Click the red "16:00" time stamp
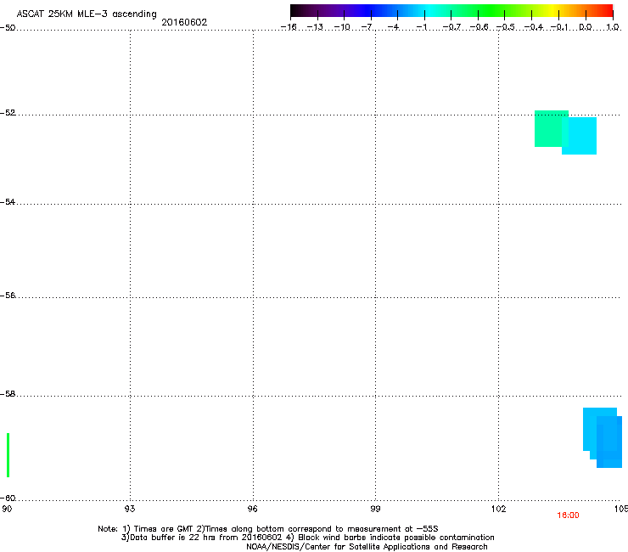628x552 pixels. click(568, 515)
